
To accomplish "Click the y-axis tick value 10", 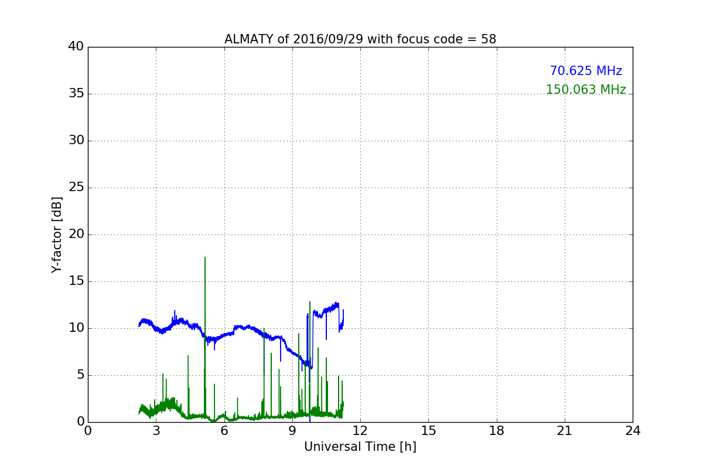I will 76,328.
